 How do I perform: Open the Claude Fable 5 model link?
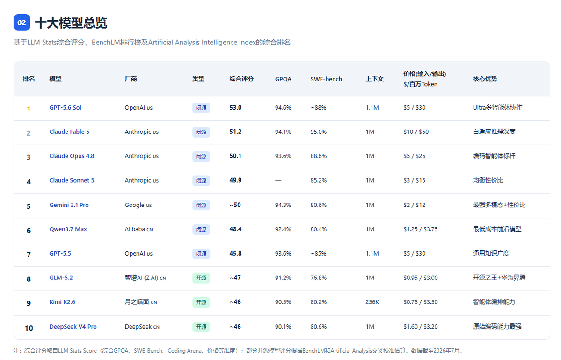[x=69, y=132]
